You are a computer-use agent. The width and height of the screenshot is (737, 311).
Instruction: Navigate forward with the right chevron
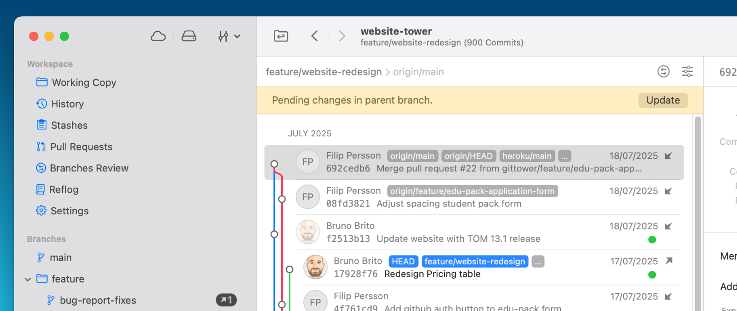(342, 36)
